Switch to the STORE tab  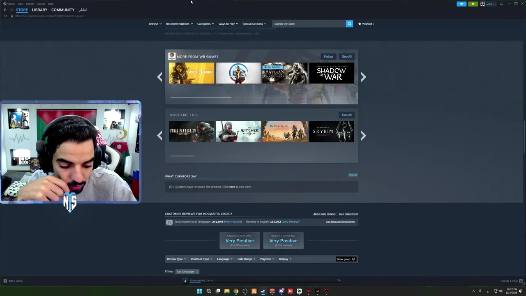[x=22, y=10]
